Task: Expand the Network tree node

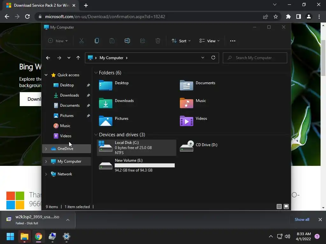Action: pos(46,174)
